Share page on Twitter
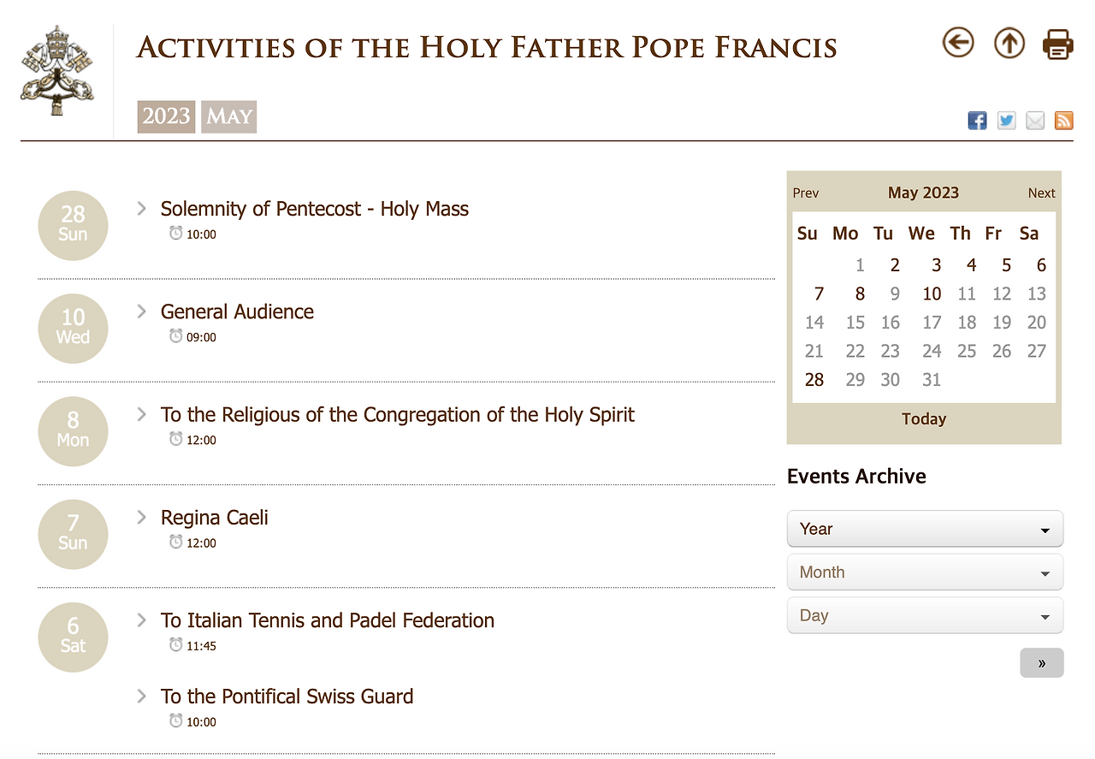 1007,121
